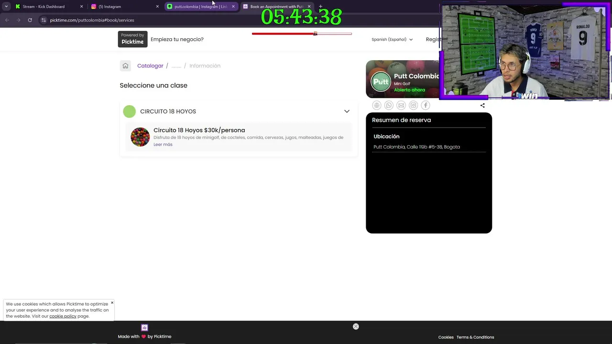The height and width of the screenshot is (344, 612).
Task: Switch to putt.colombia Instagram tab
Action: pos(201,7)
